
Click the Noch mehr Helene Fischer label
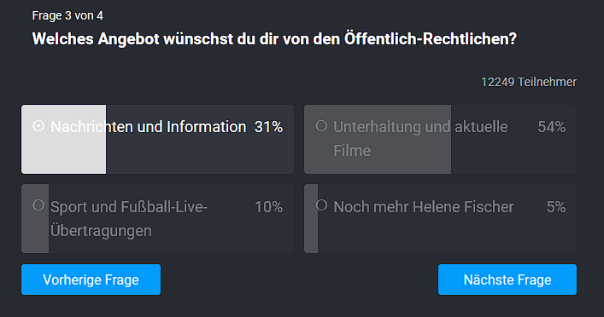coord(424,207)
